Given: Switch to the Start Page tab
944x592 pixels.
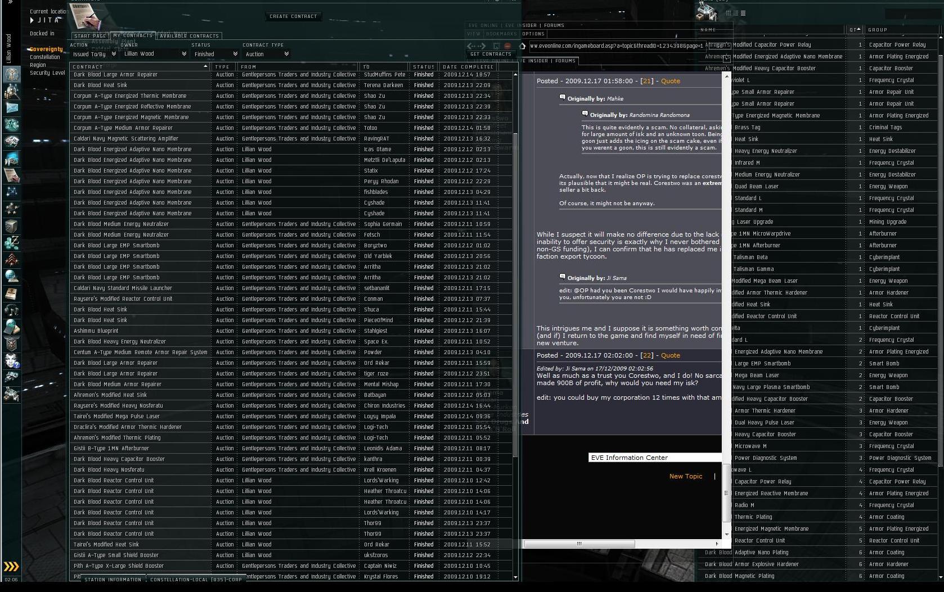Looking at the screenshot, I should pos(90,36).
